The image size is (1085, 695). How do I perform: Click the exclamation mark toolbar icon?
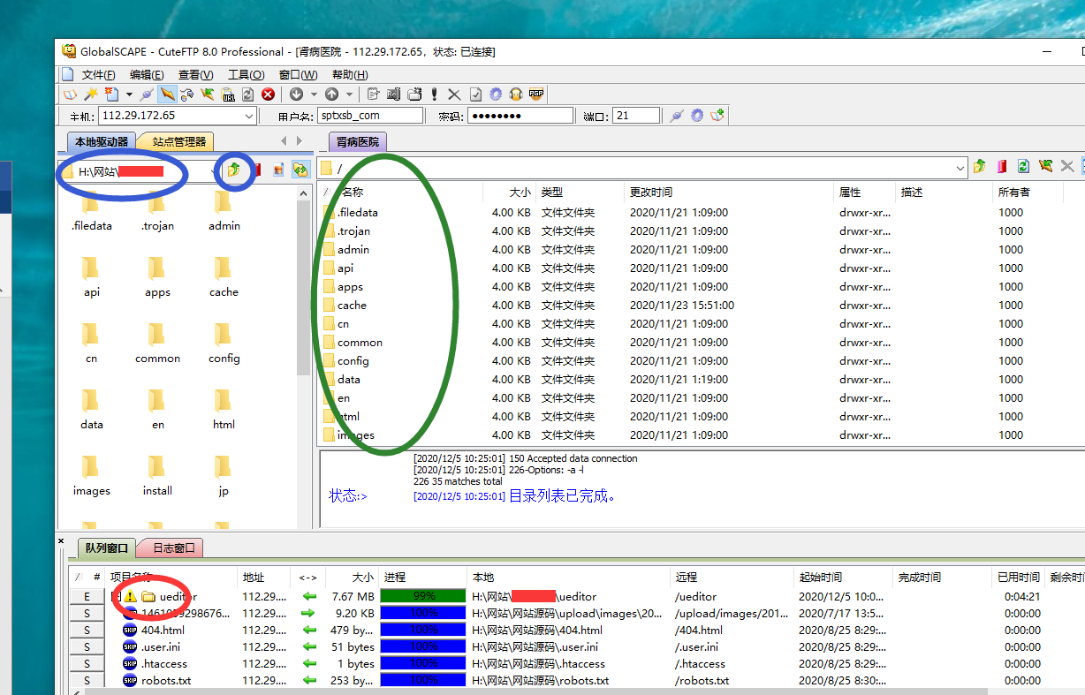435,94
